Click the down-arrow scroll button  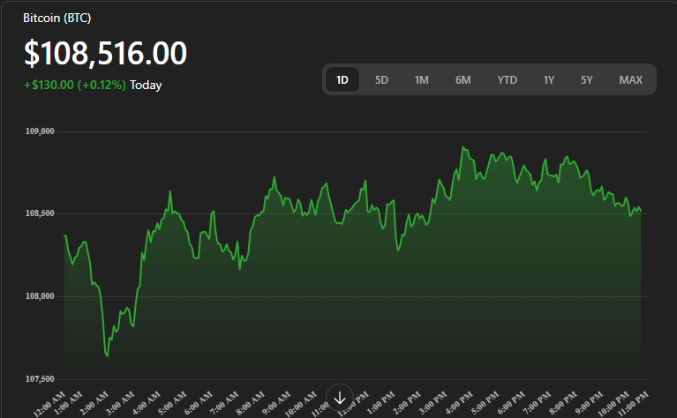pyautogui.click(x=340, y=398)
